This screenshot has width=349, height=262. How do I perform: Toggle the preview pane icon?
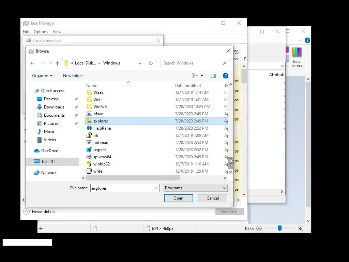(x=213, y=76)
